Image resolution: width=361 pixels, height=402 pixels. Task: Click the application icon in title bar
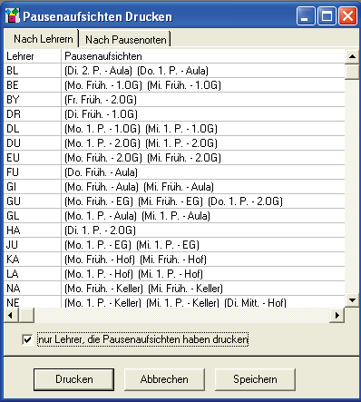(13, 15)
